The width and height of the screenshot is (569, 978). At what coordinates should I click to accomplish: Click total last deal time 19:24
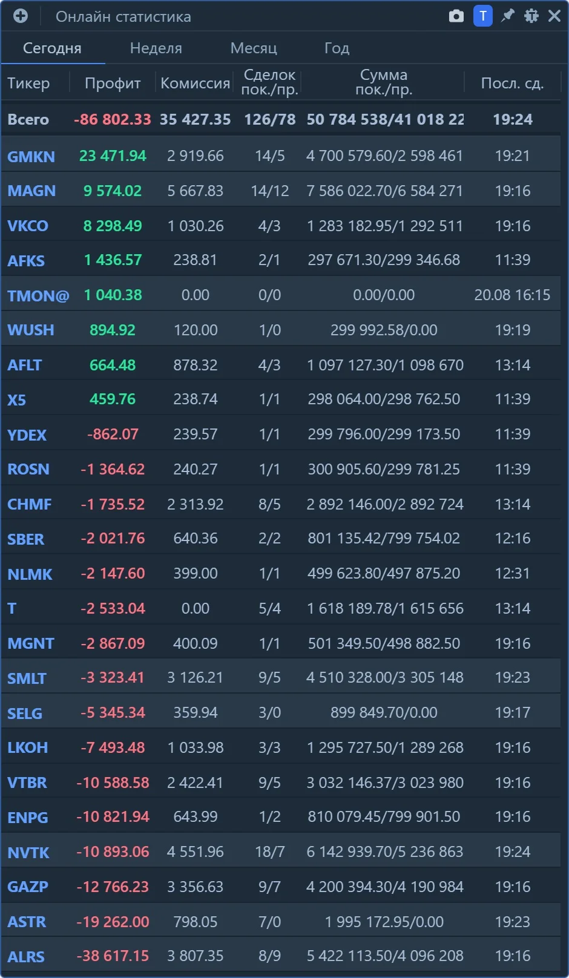click(x=512, y=119)
